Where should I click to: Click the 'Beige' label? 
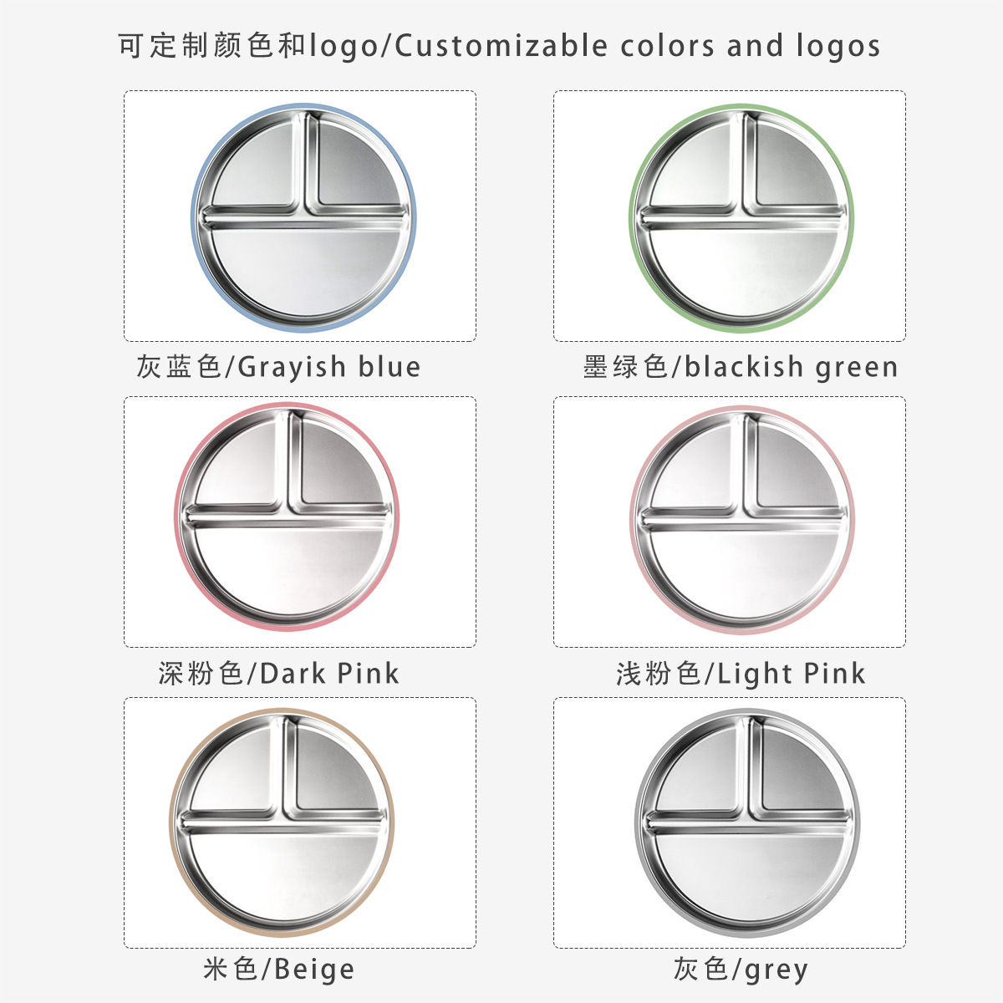[278, 970]
